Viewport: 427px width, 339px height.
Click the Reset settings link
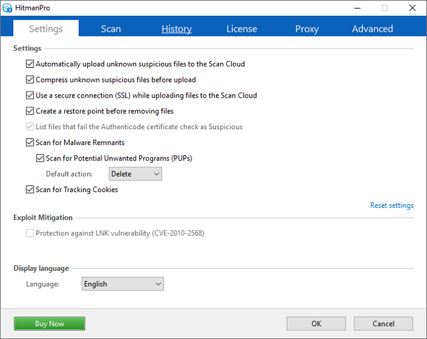[x=392, y=205]
